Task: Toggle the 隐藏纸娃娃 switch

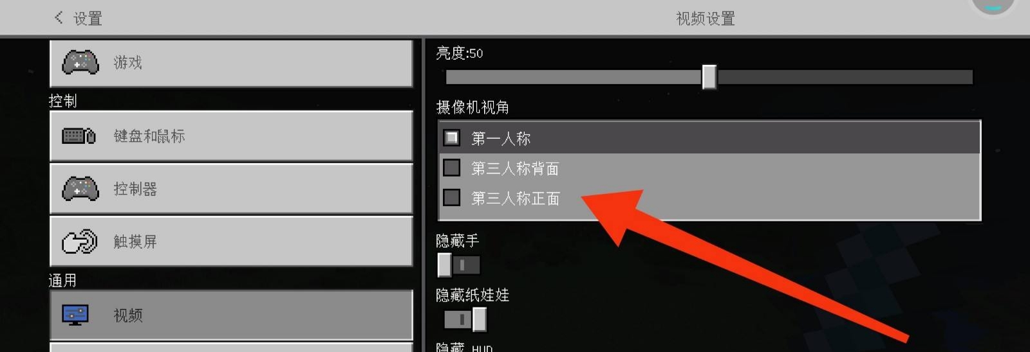Action: [465, 319]
